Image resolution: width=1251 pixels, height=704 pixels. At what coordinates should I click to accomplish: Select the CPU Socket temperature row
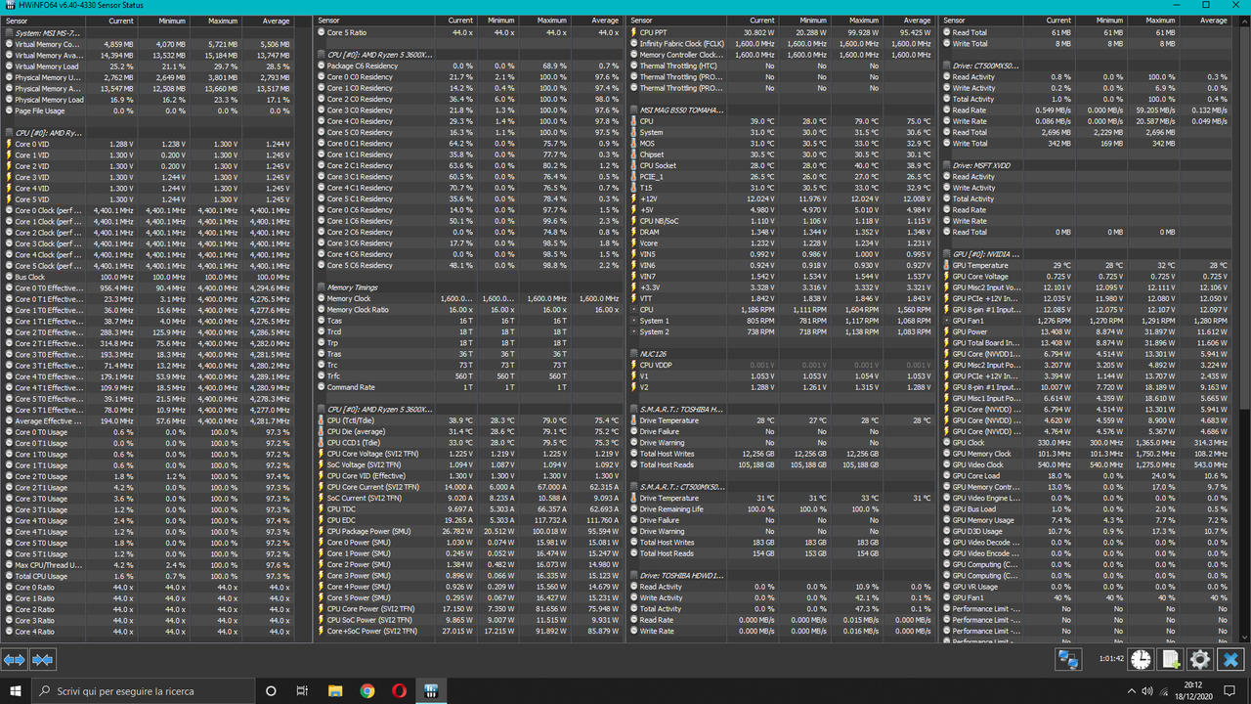pyautogui.click(x=781, y=166)
